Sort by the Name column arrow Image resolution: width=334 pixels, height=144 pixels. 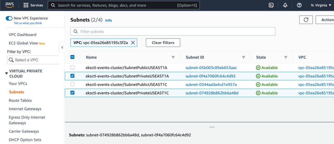click(x=173, y=57)
